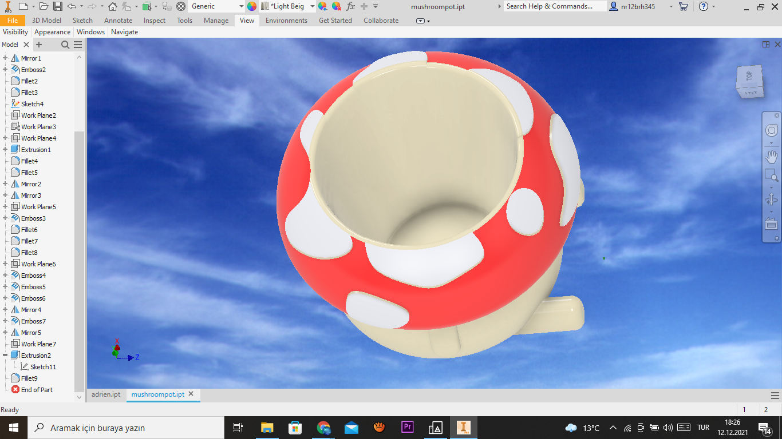Add a browser panel with the plus icon

tap(39, 45)
